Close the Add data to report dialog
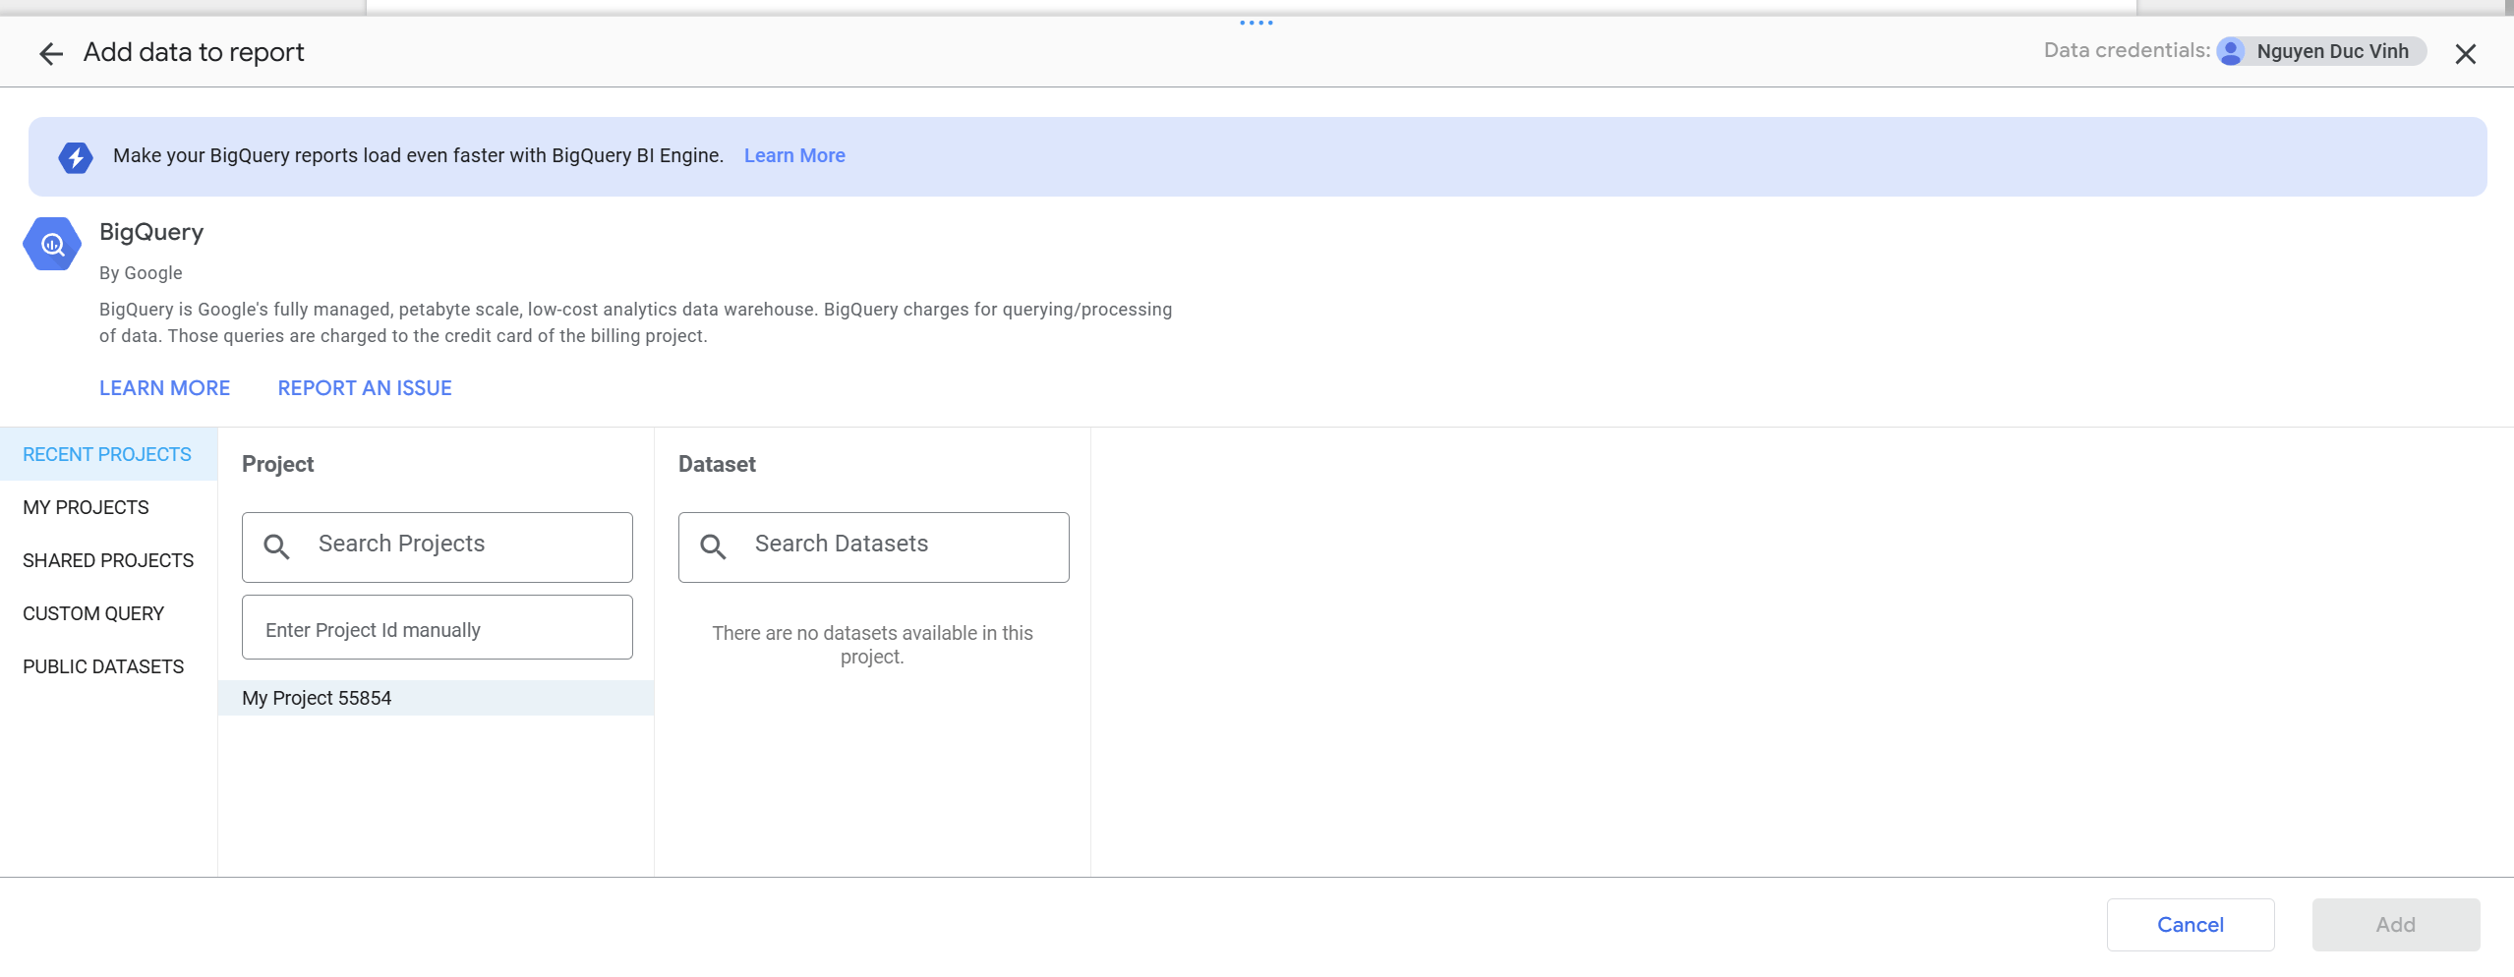The width and height of the screenshot is (2514, 977). (2465, 54)
